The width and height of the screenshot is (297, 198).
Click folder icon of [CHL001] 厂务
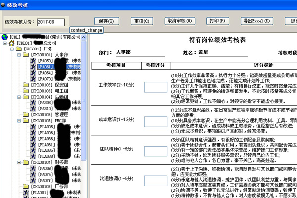(19, 49)
